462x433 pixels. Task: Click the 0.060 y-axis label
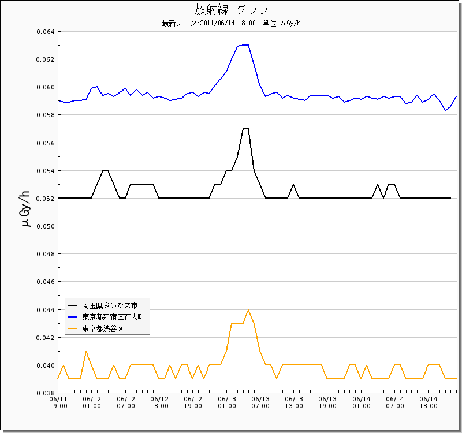tap(46, 88)
